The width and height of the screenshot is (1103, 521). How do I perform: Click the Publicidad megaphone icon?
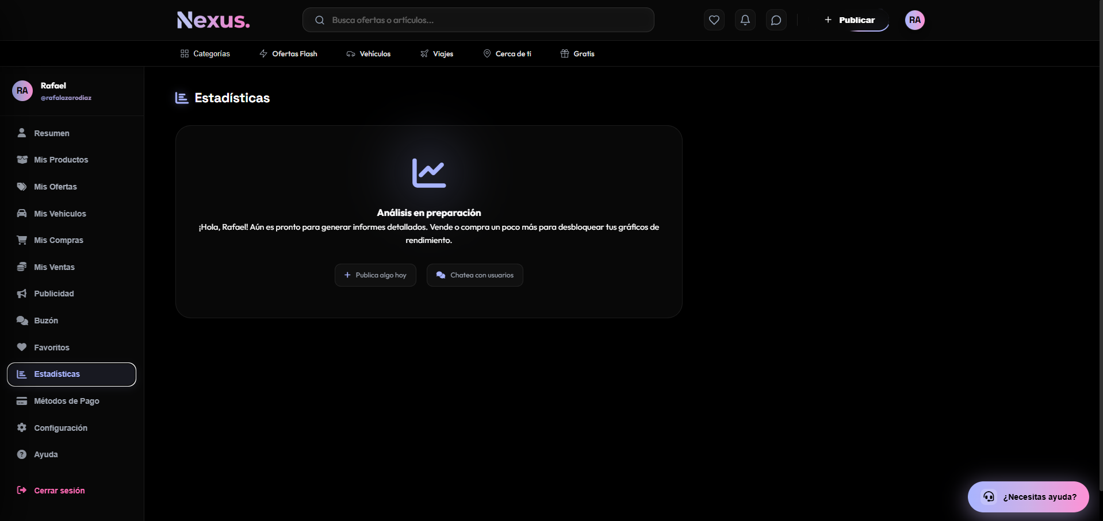point(22,294)
